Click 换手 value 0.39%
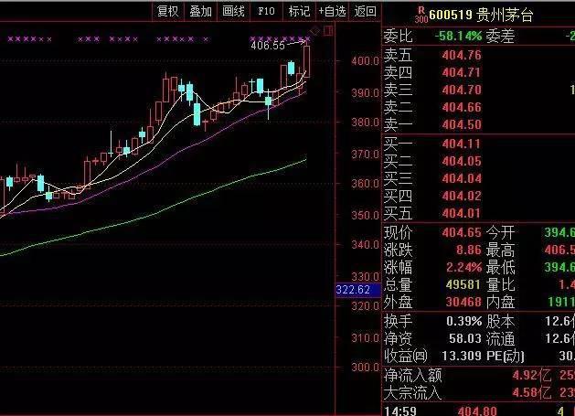575x416 pixels. [463, 321]
